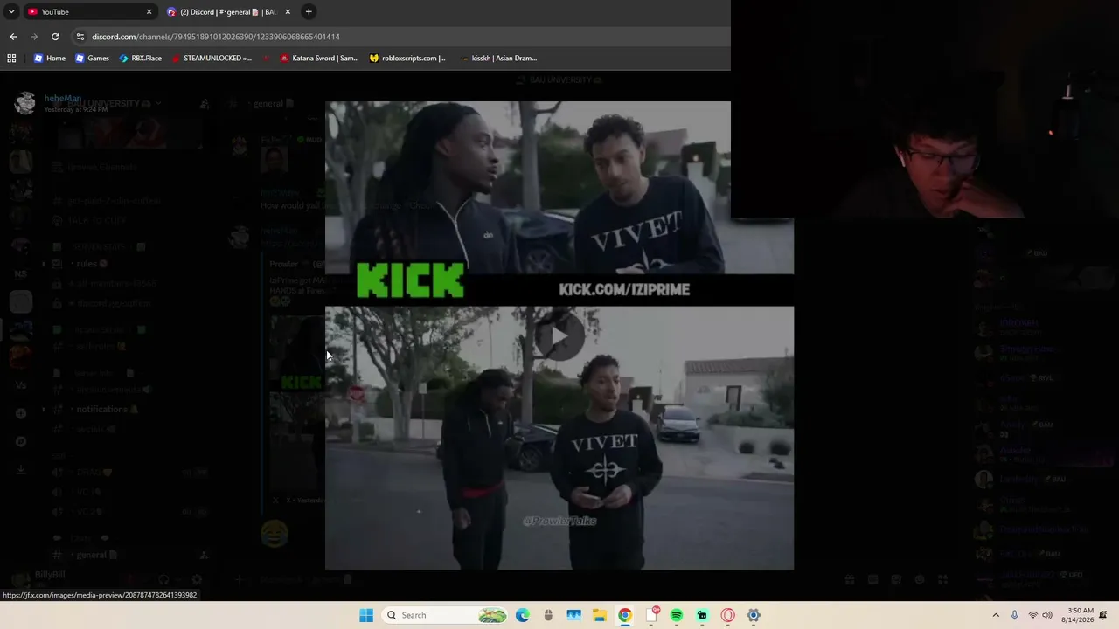Open the STEAMUNLOCKED bookmark
Viewport: 1119px width, 629px height.
[x=212, y=58]
